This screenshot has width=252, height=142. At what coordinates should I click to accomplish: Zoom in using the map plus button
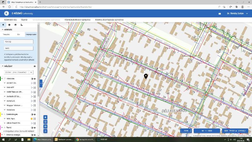(x=45, y=122)
